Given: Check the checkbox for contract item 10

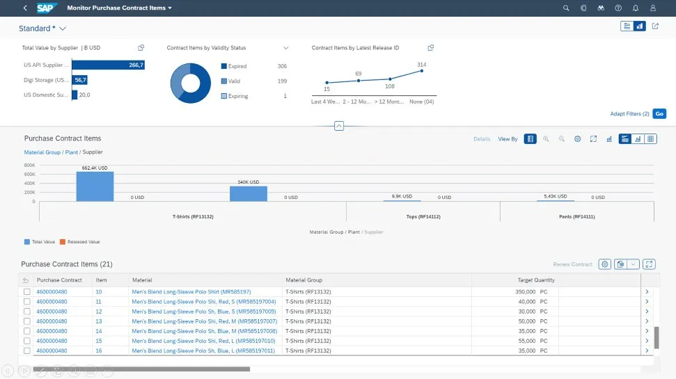Looking at the screenshot, I should point(27,292).
